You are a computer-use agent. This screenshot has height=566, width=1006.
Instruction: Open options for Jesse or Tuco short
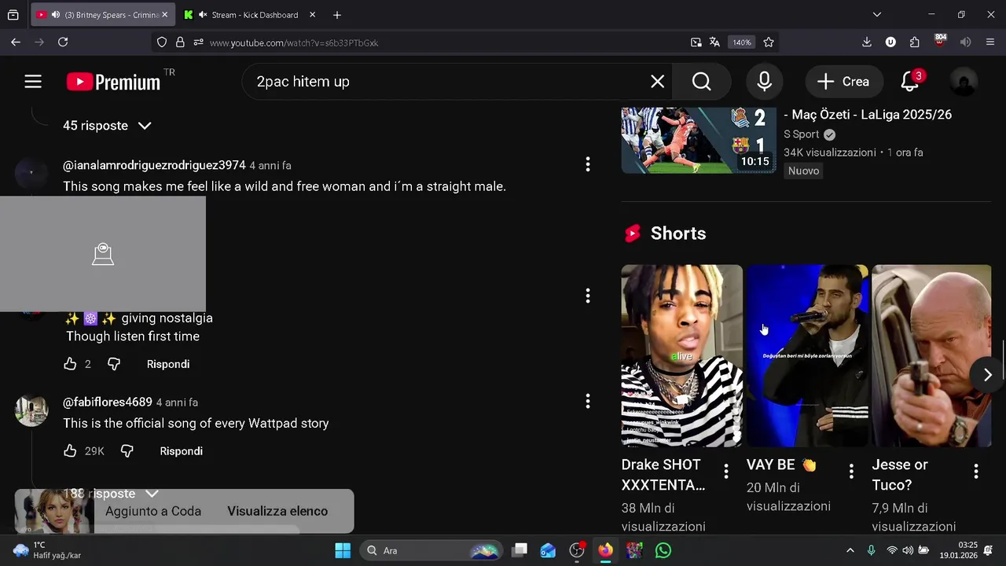[976, 471]
